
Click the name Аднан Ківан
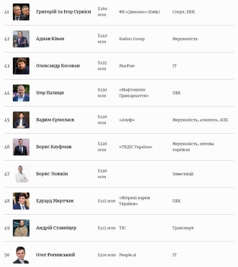[50, 39]
